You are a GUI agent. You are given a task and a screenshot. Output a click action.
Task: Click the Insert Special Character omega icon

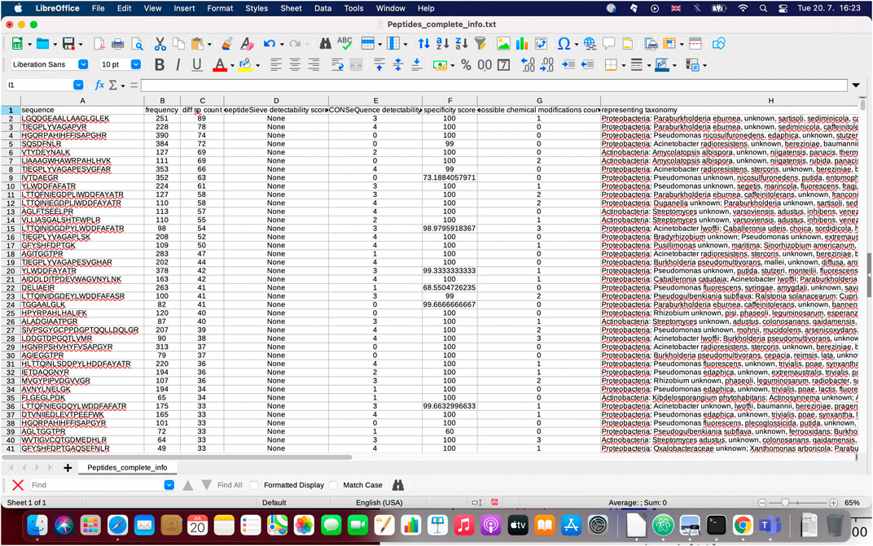[x=564, y=44]
